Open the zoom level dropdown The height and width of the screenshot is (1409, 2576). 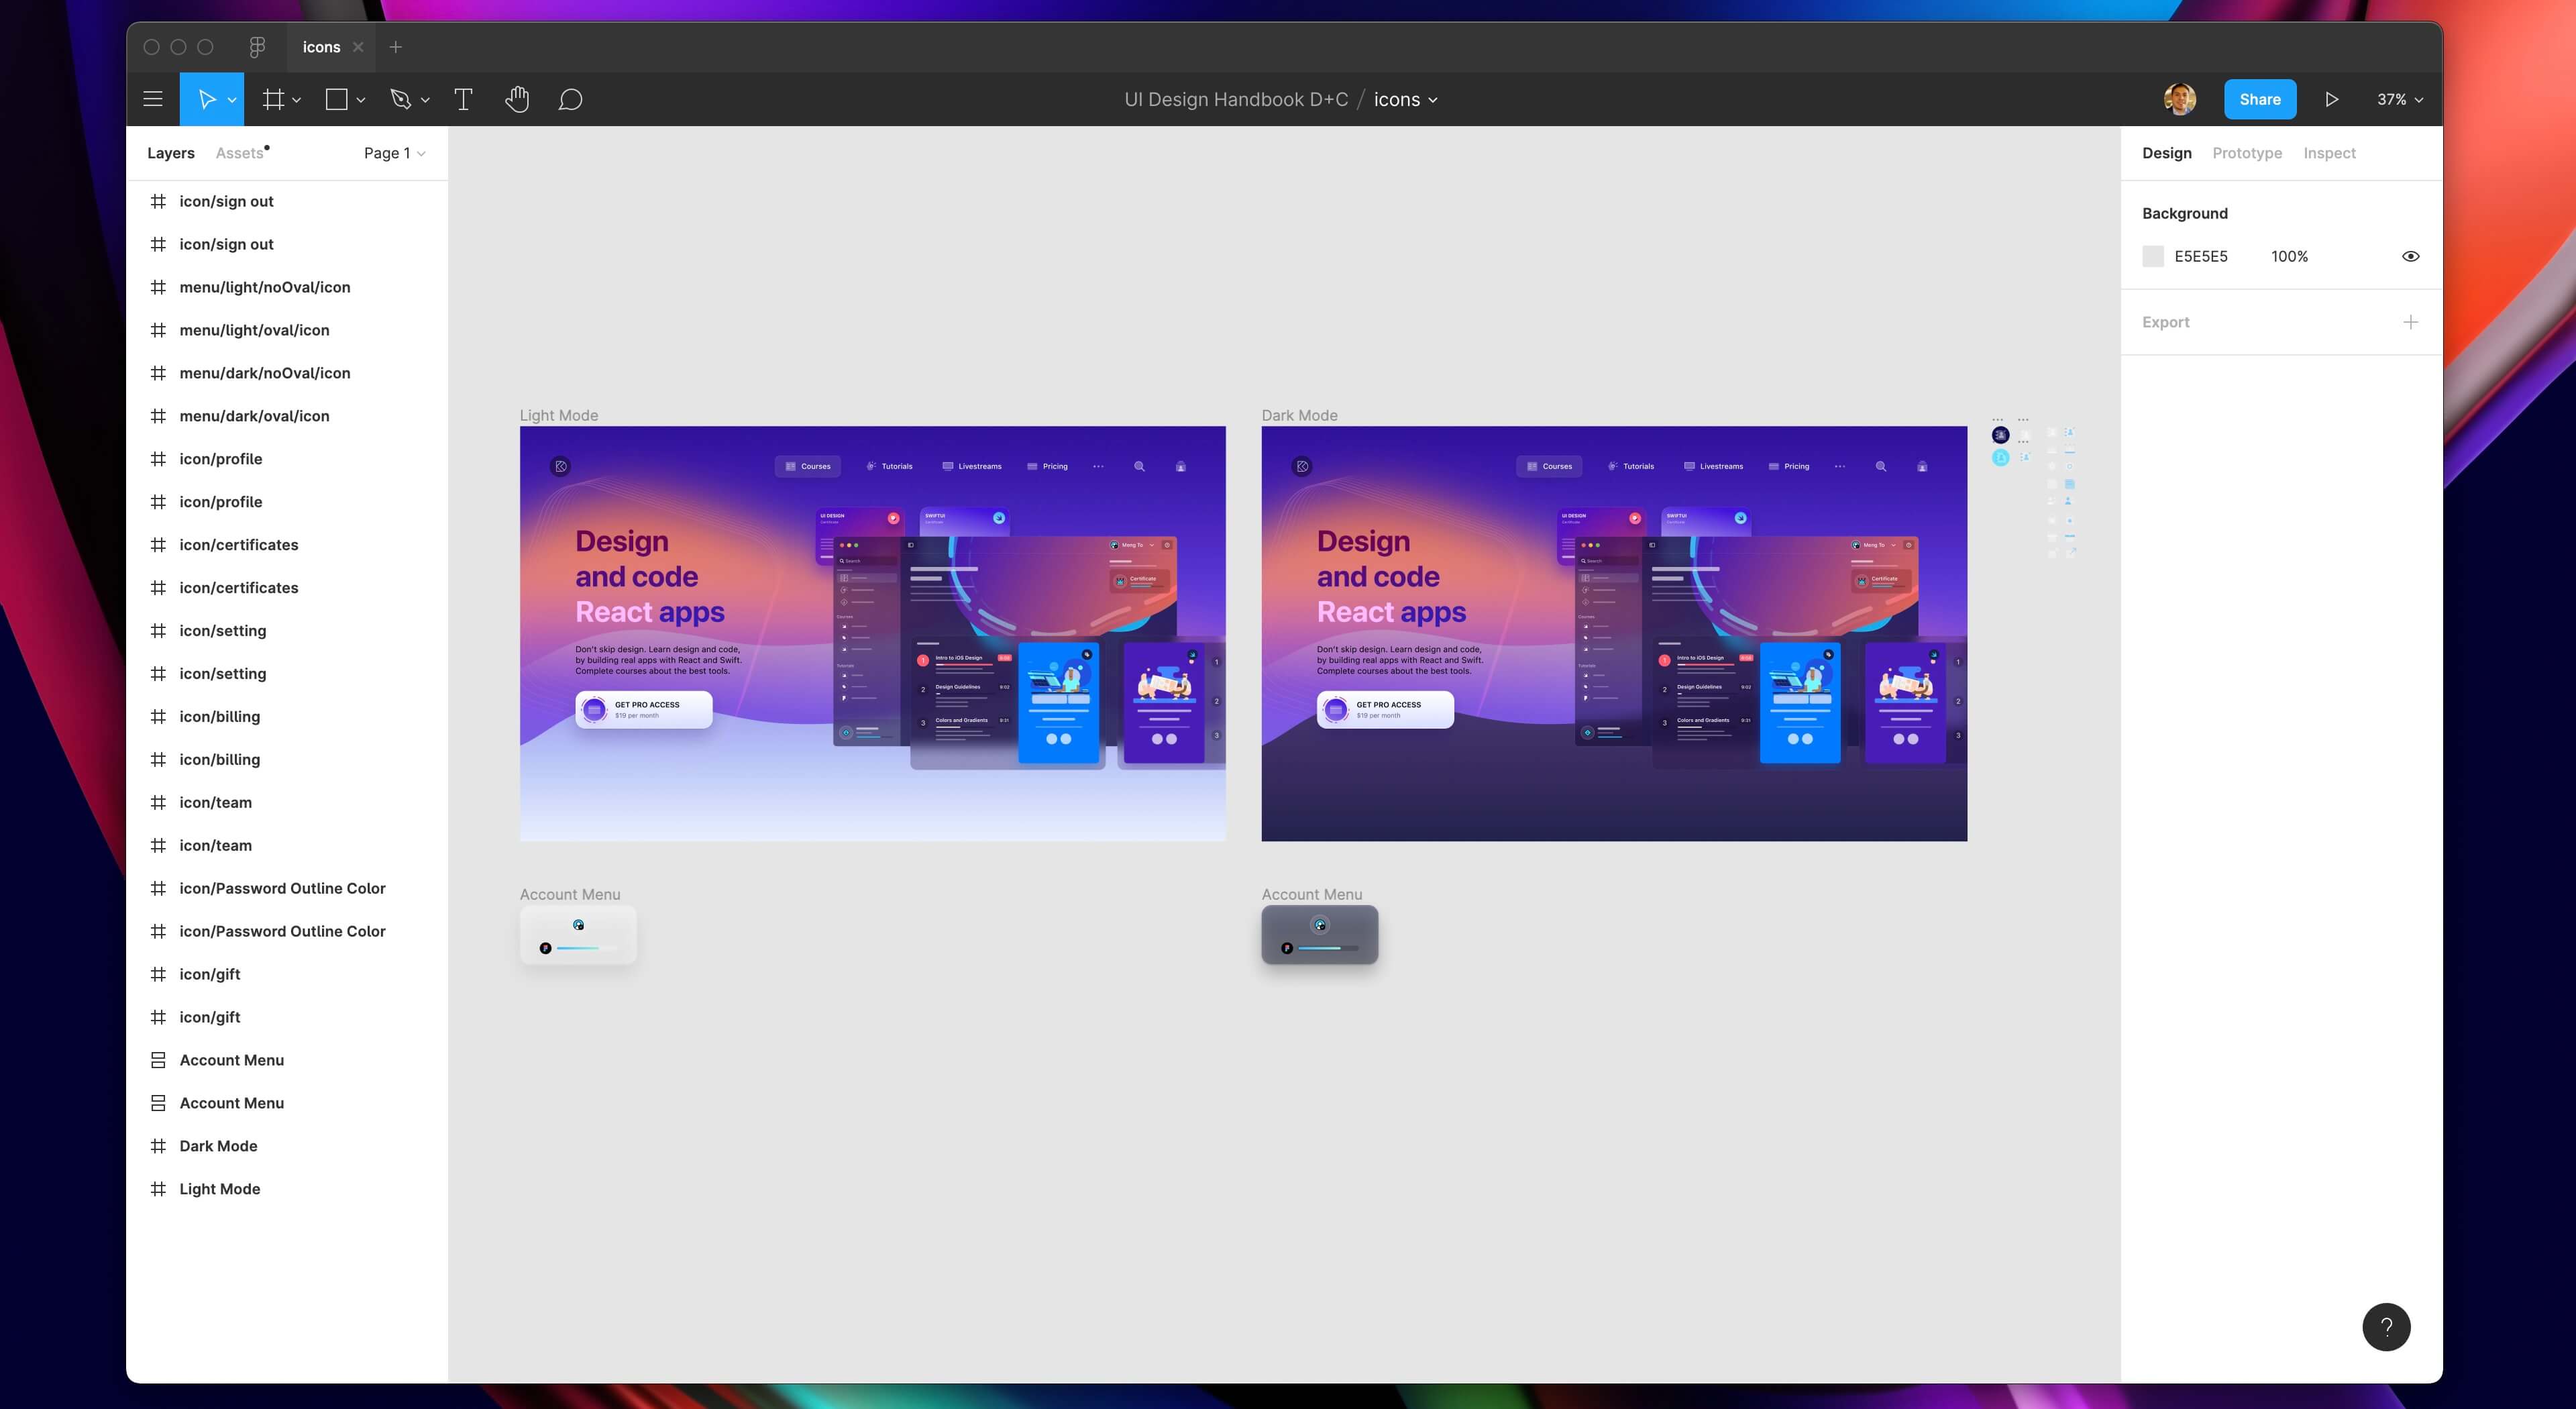(2398, 99)
